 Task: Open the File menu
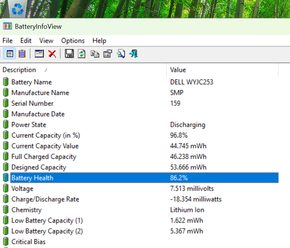tap(7, 41)
